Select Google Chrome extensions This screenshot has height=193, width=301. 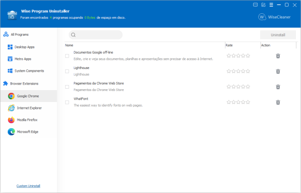29,96
